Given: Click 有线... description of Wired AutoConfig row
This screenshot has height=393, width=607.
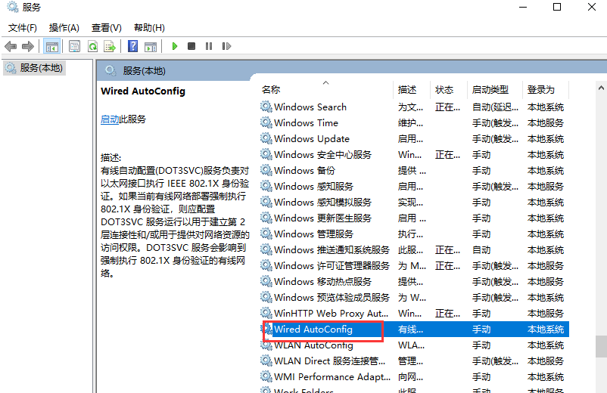Looking at the screenshot, I should pos(410,330).
